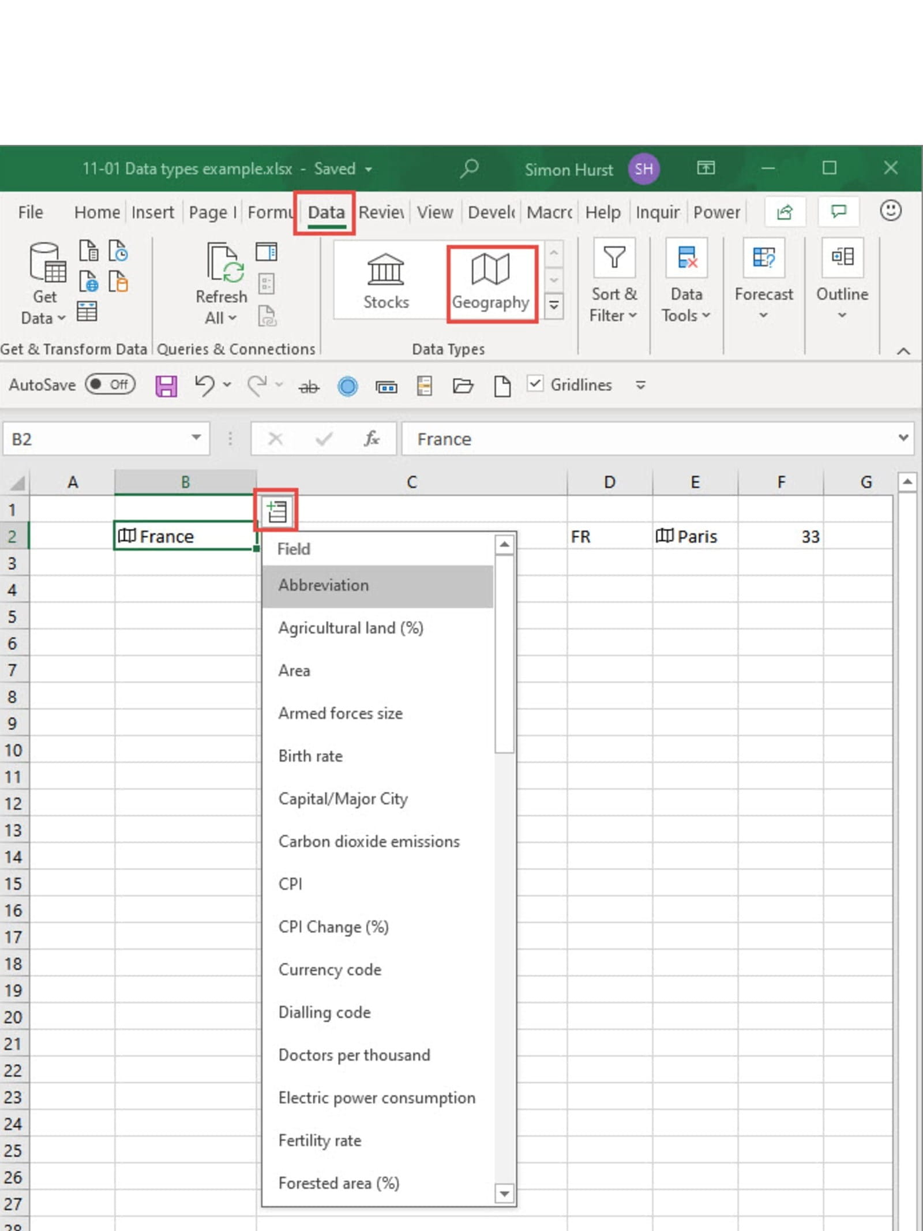This screenshot has width=923, height=1231.
Task: Expand the Data Types gallery more arrow
Action: tap(554, 305)
